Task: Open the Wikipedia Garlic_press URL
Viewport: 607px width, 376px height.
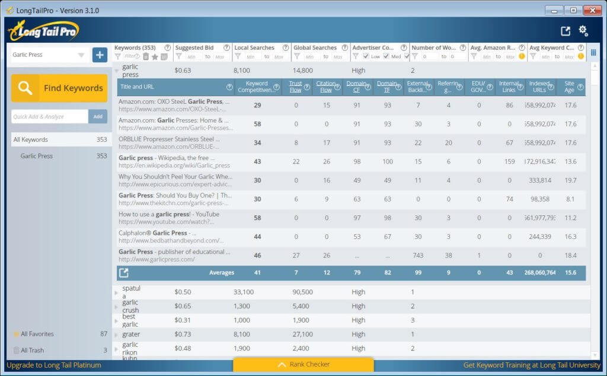Action: 174,165
